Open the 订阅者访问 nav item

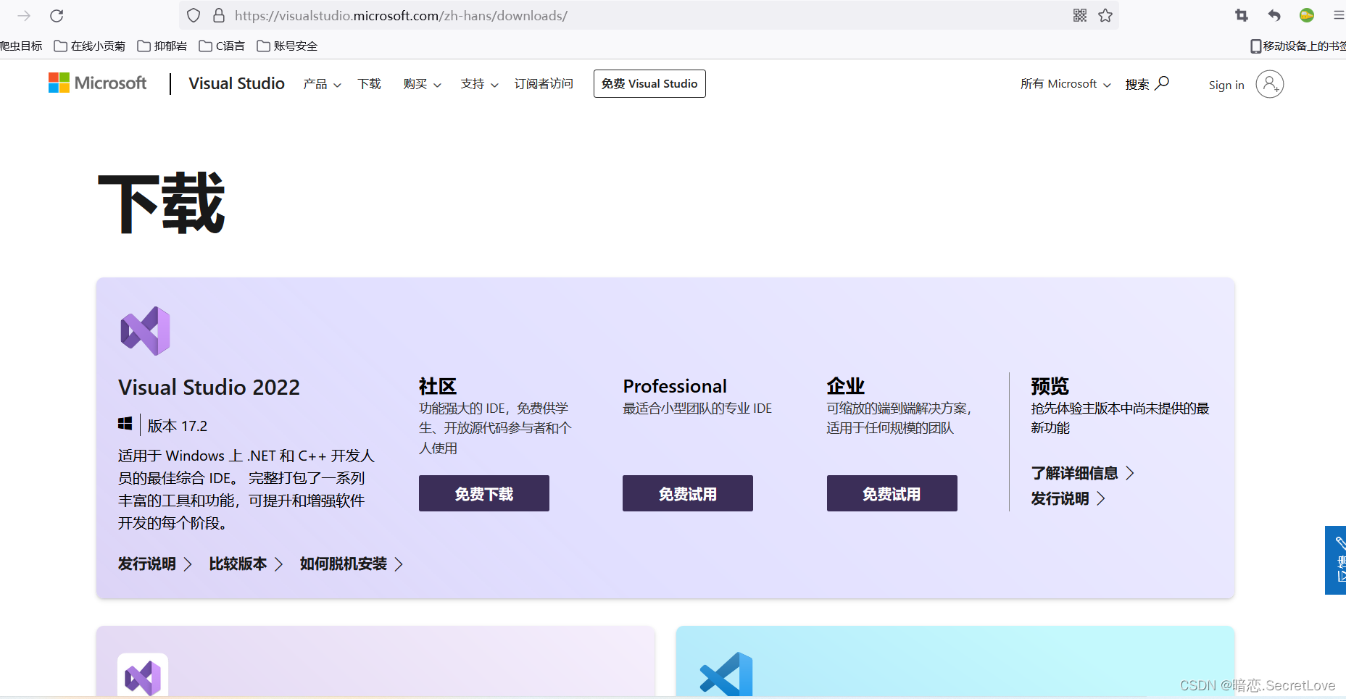click(x=544, y=84)
